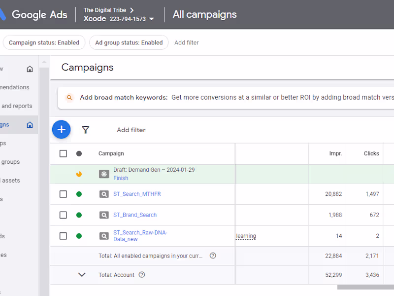Open the assets item in sidebar
This screenshot has width=394, height=296.
[10, 181]
